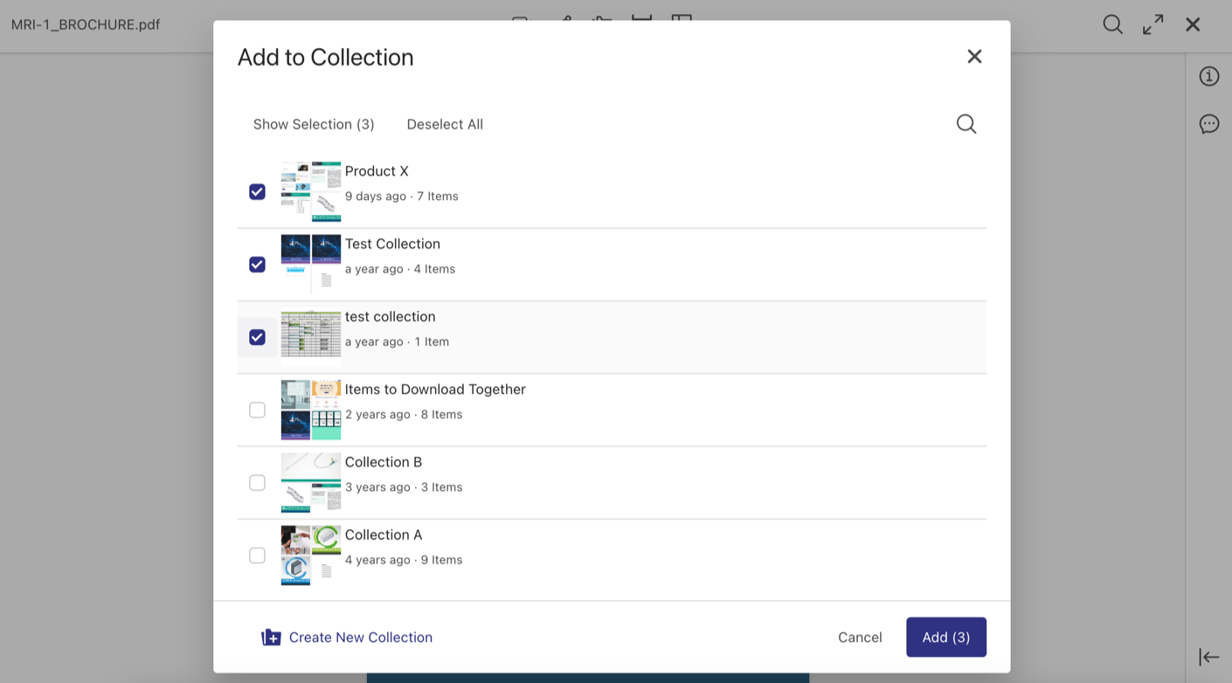Enter fullscreen view of the PDF
This screenshot has width=1232, height=683.
(1152, 24)
